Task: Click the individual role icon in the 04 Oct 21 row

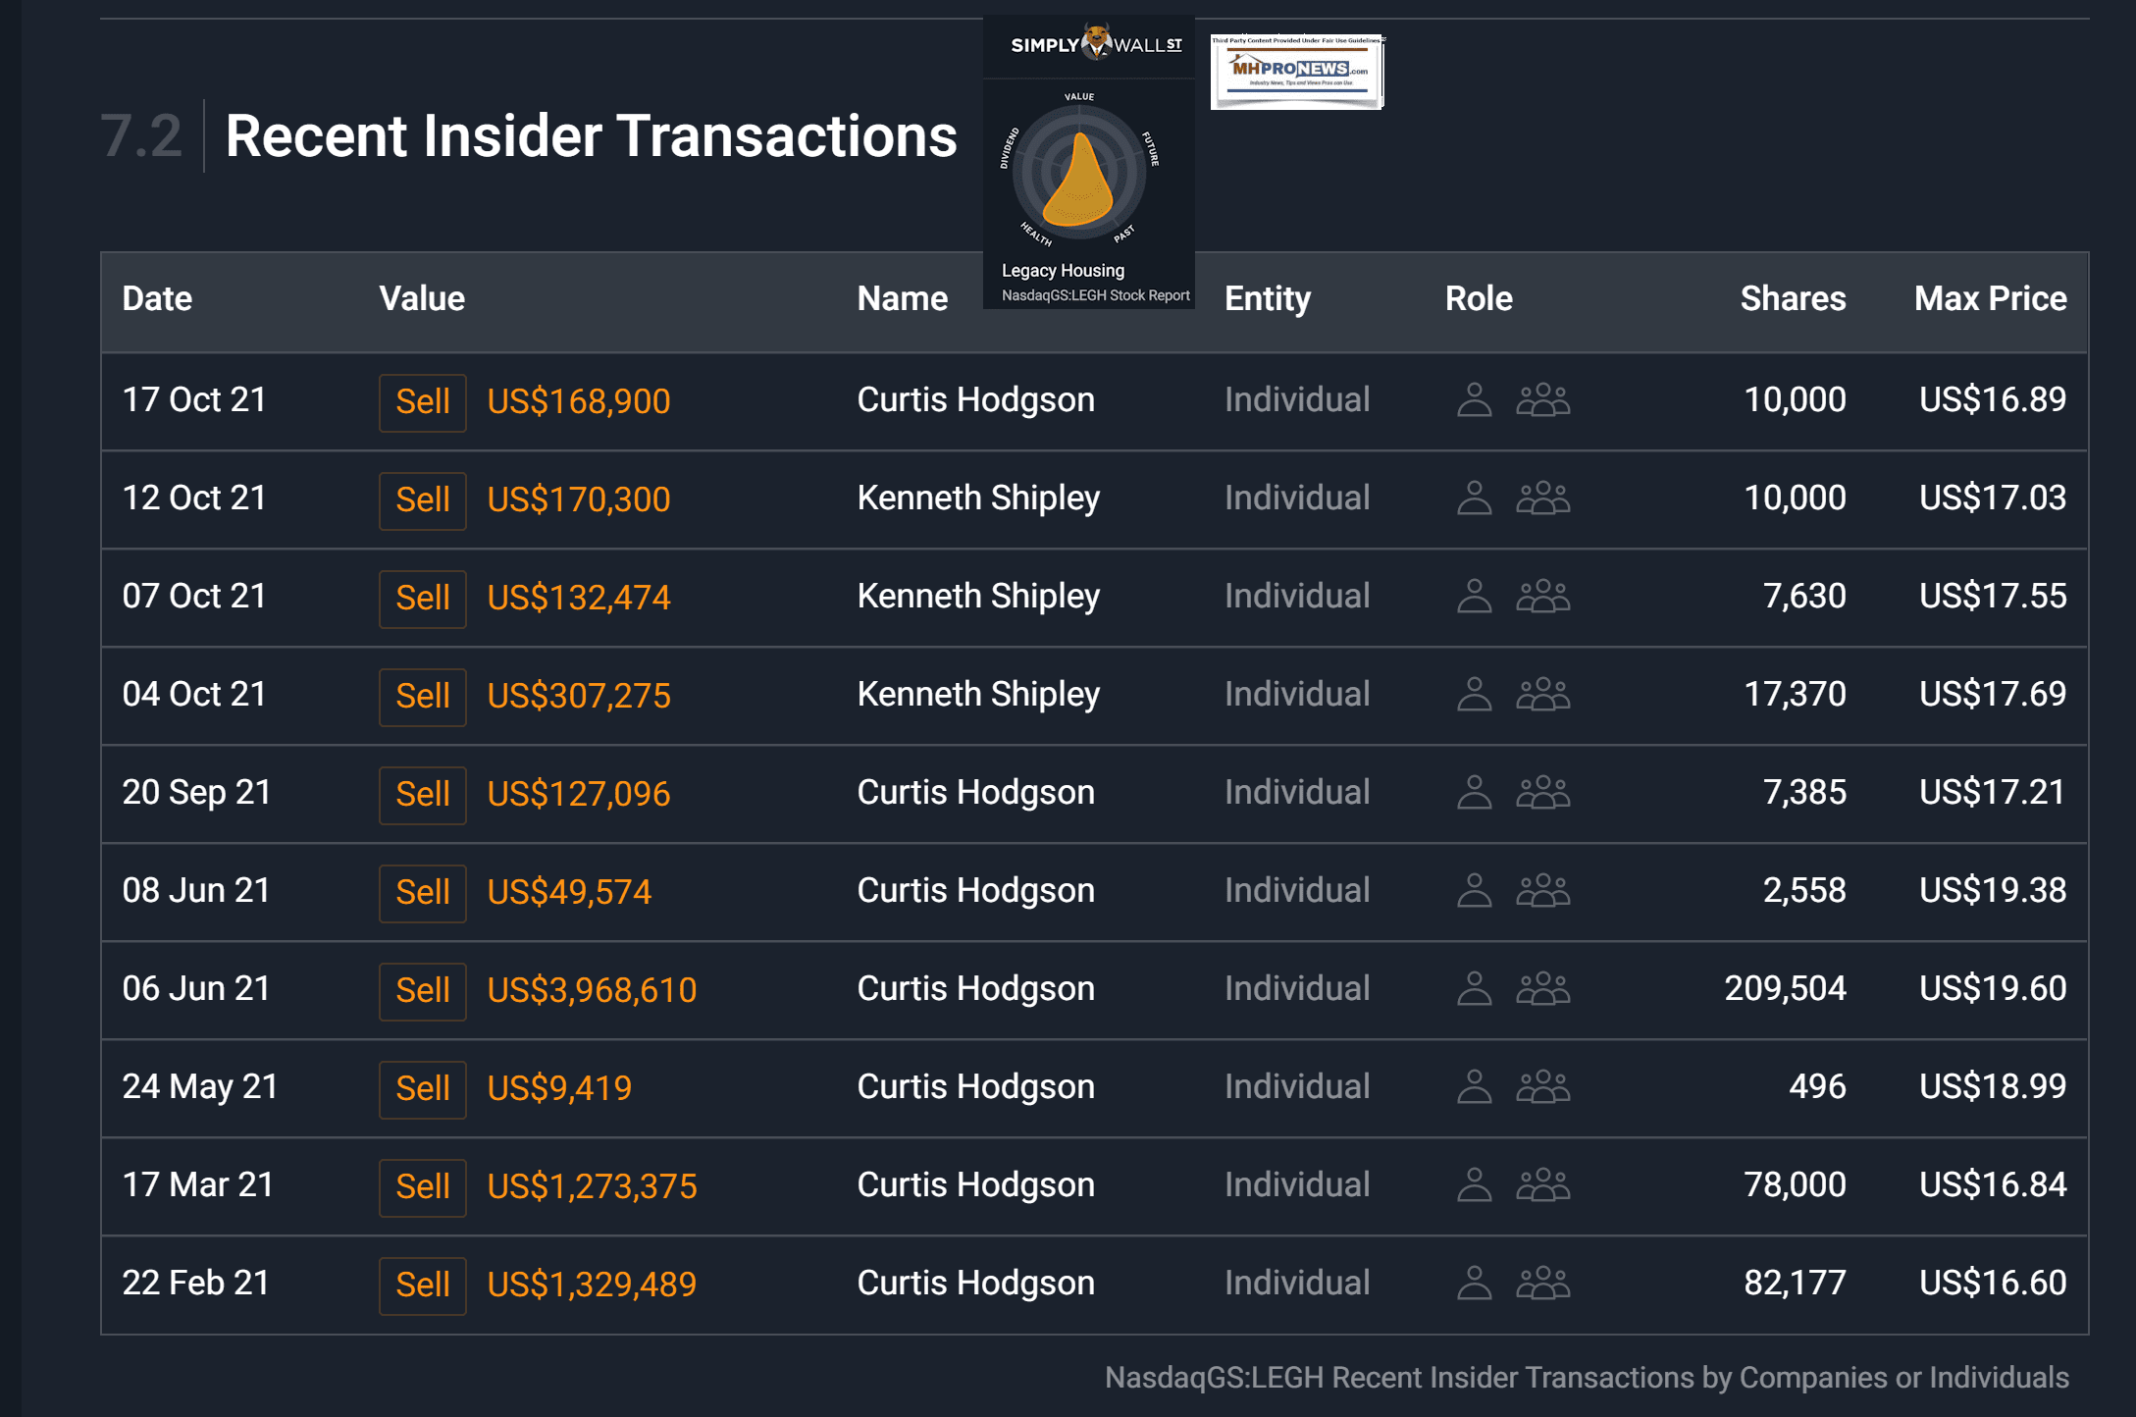Action: click(x=1474, y=694)
